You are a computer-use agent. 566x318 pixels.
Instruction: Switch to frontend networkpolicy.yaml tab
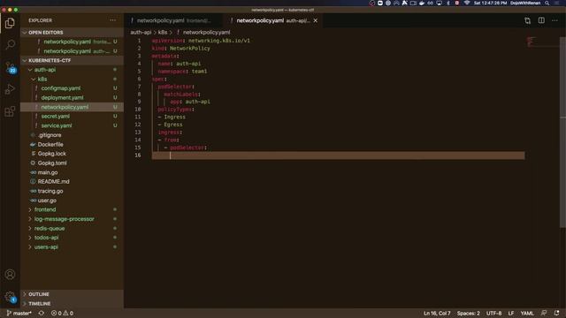click(x=173, y=20)
